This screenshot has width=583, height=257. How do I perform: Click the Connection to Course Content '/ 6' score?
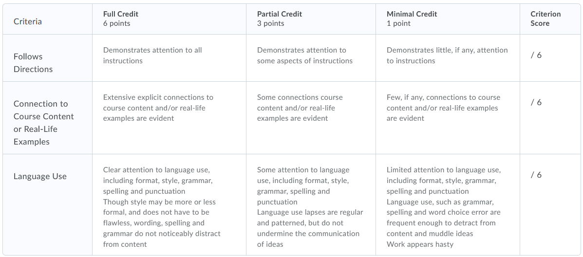click(x=536, y=102)
